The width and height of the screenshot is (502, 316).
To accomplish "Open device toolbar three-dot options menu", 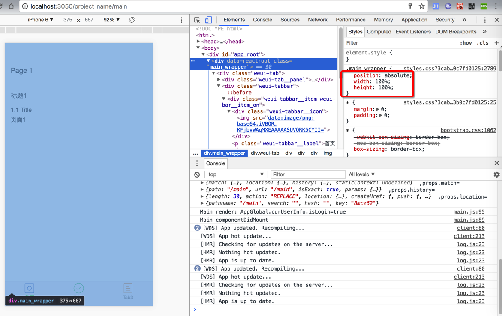I will pyautogui.click(x=181, y=20).
